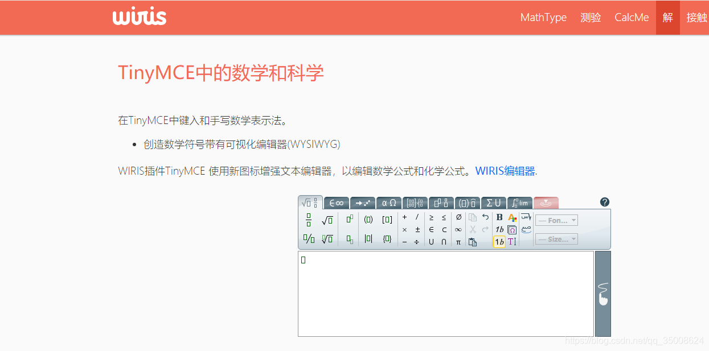This screenshot has height=351, width=709.
Task: Switch to the scripts and layout tab
Action: tap(441, 203)
